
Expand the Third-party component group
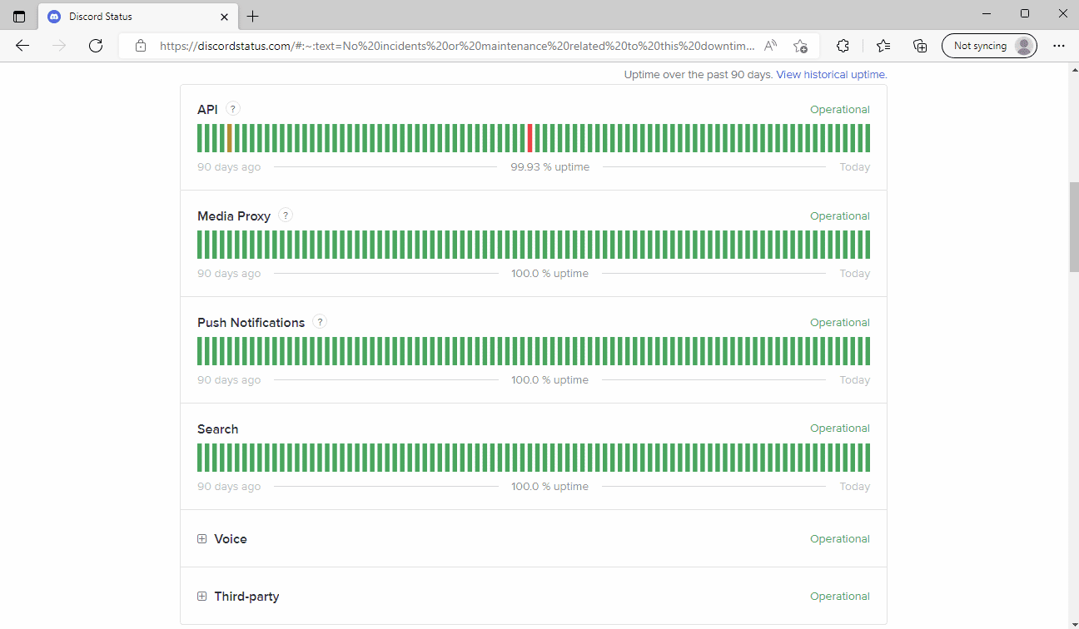(x=201, y=597)
